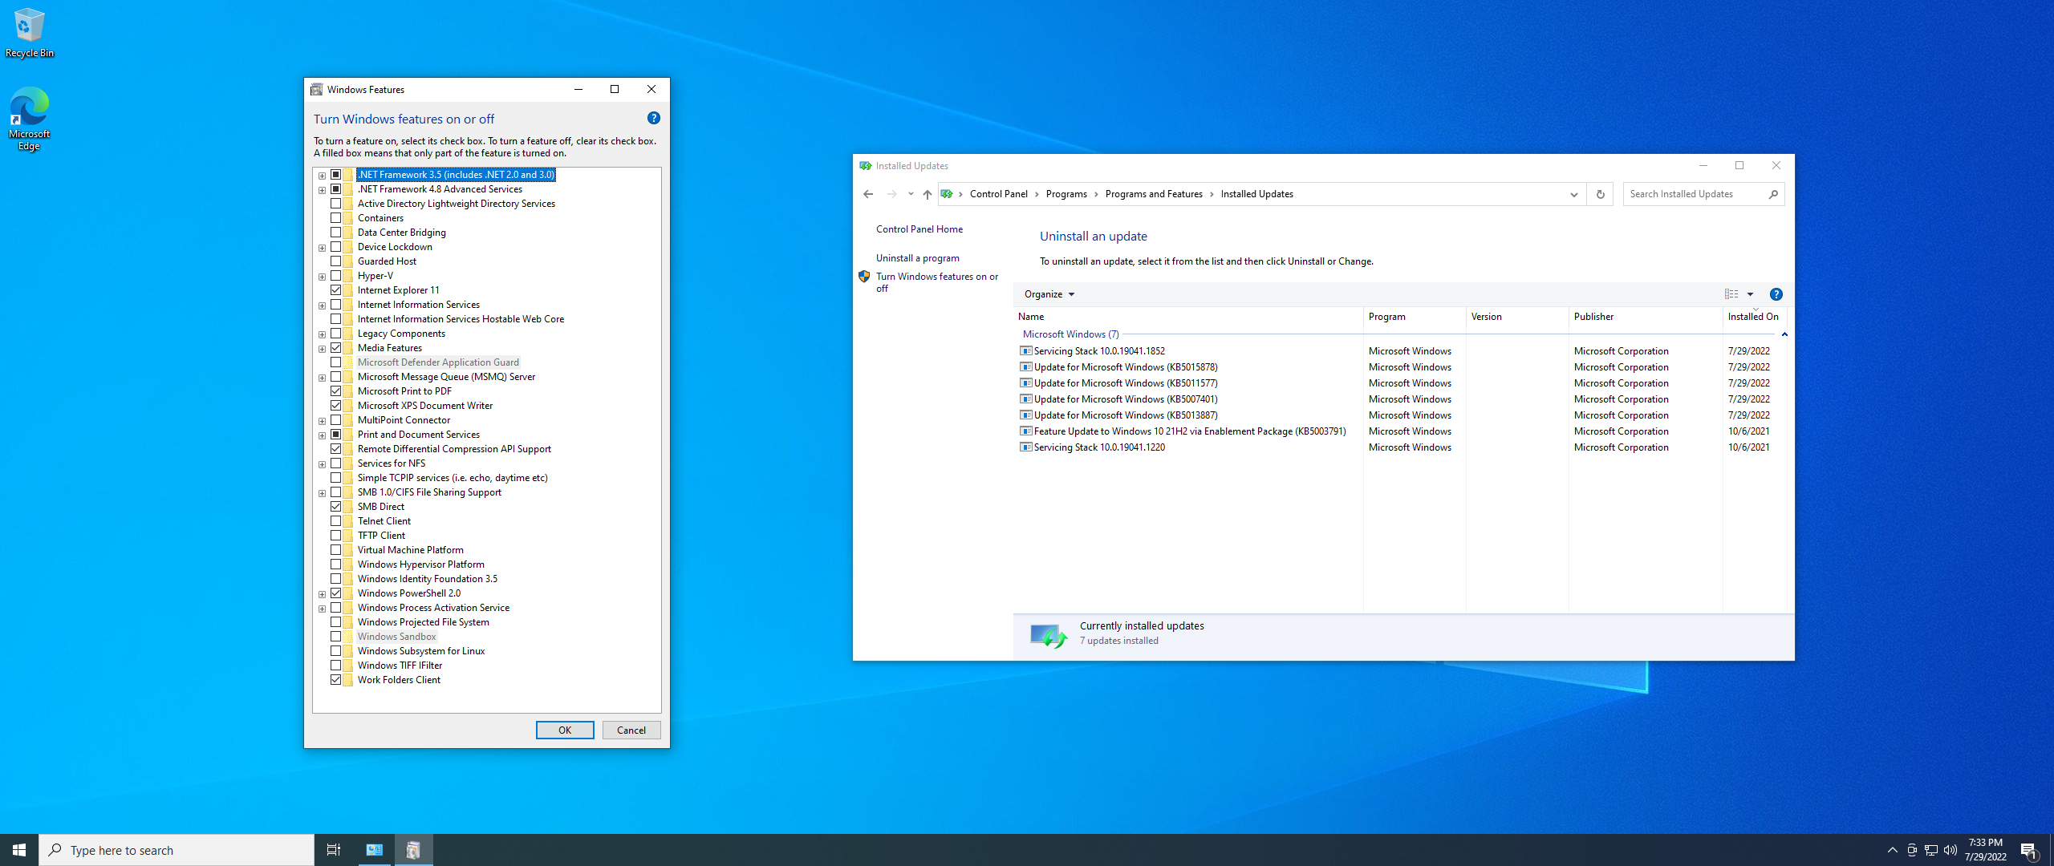Click the KB5015878 update row icon
The height and width of the screenshot is (866, 2054).
tap(1025, 367)
